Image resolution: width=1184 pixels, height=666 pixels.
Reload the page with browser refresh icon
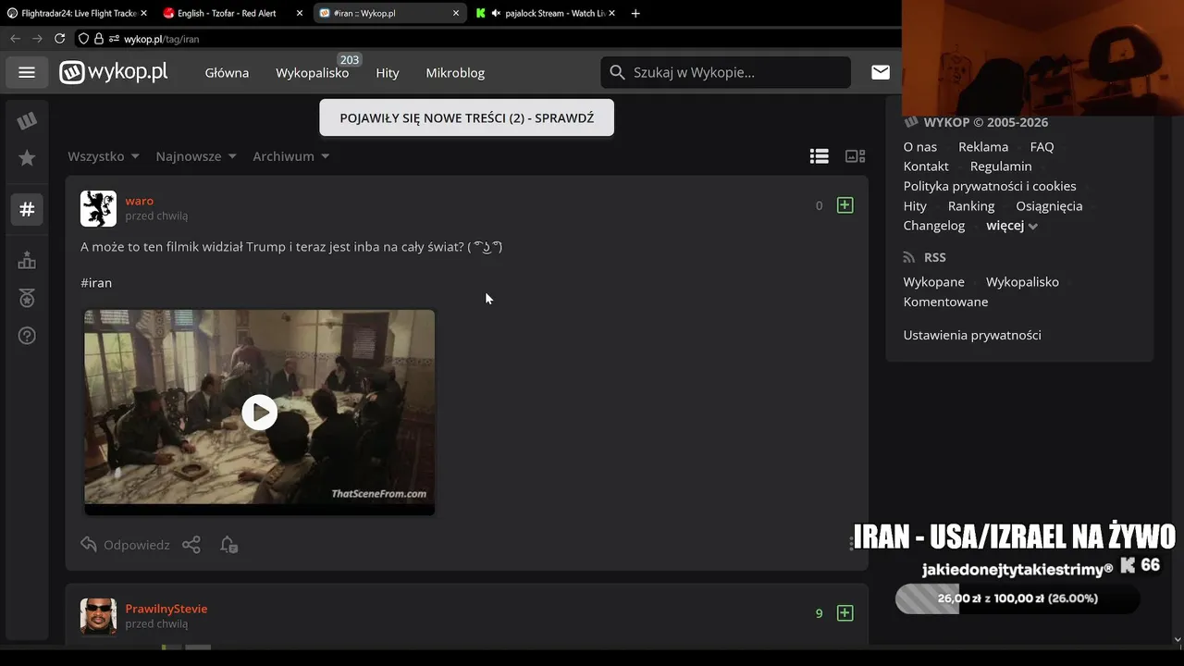tap(59, 39)
